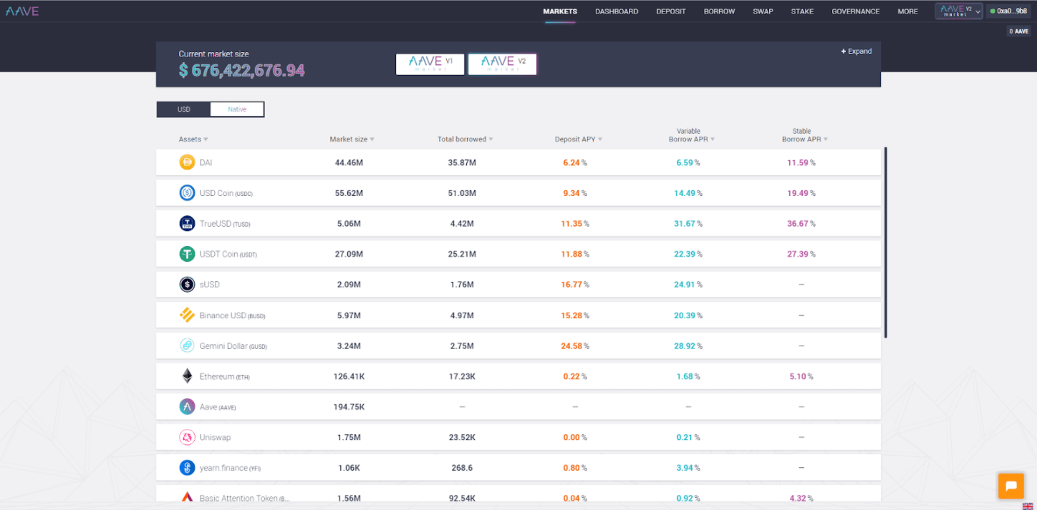
Task: Click the Ethereum diamond icon
Action: coord(186,376)
